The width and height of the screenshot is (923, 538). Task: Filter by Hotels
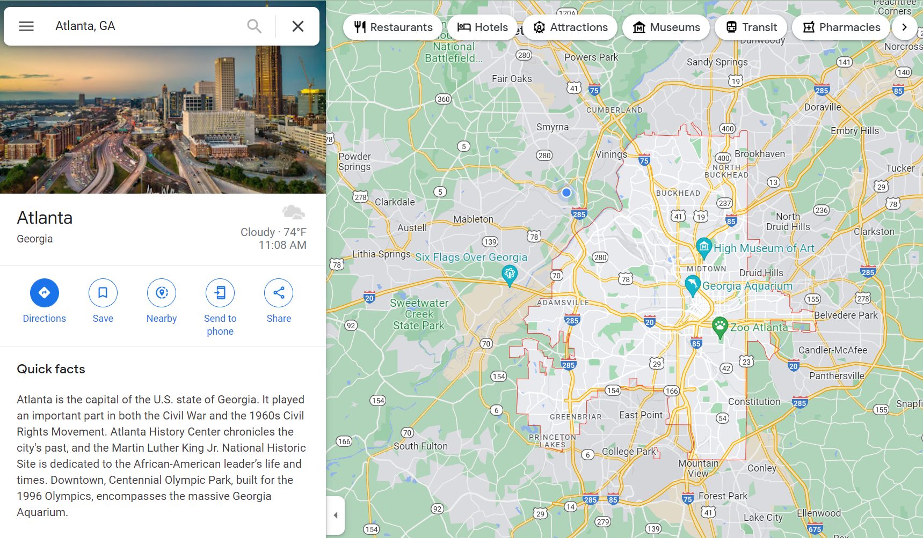[483, 27]
